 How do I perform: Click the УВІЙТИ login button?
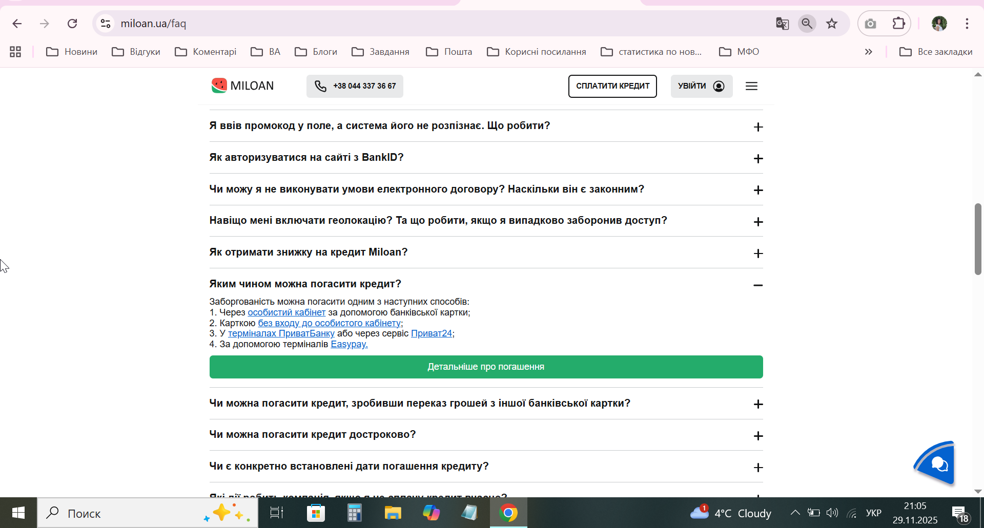(702, 86)
